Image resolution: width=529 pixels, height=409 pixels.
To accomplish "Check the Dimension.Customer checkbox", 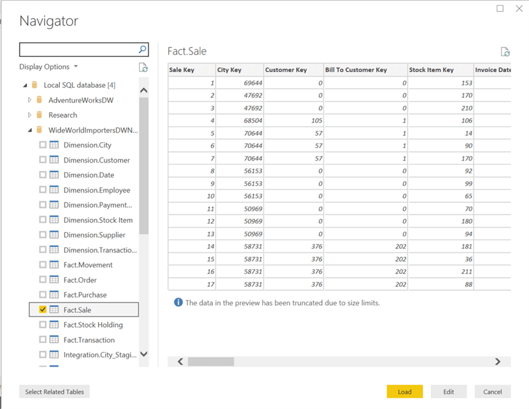I will 42,160.
